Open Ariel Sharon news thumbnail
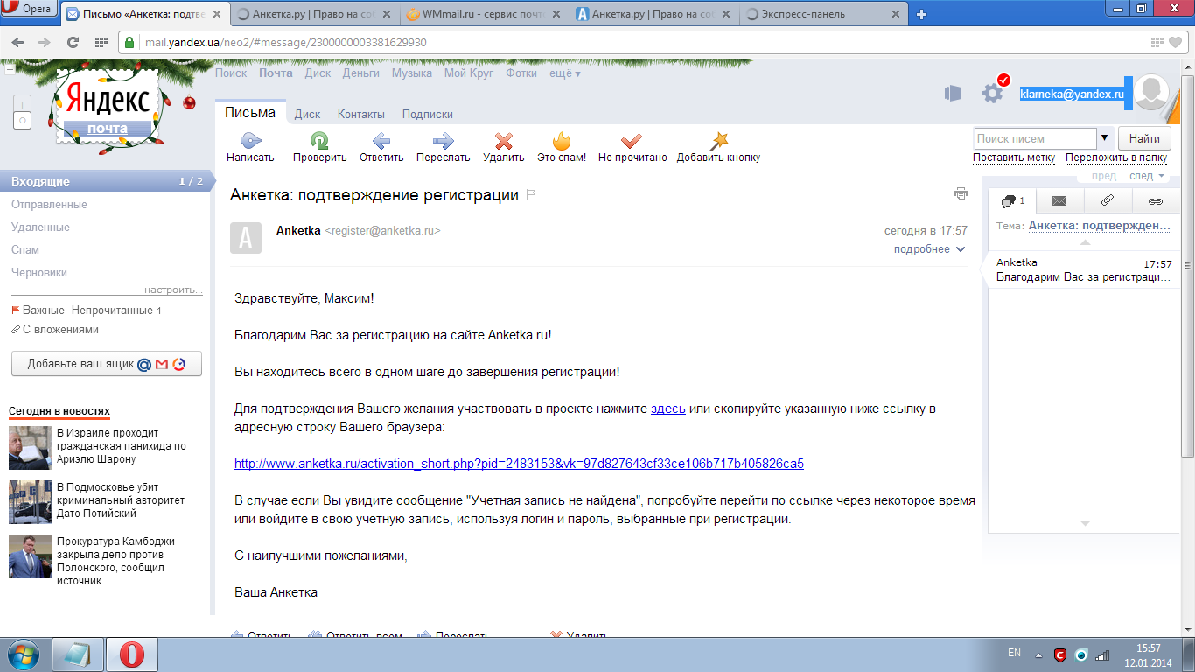1195x672 pixels. coord(31,447)
